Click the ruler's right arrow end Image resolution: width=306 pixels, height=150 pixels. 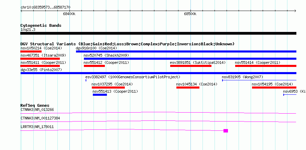(295, 11)
